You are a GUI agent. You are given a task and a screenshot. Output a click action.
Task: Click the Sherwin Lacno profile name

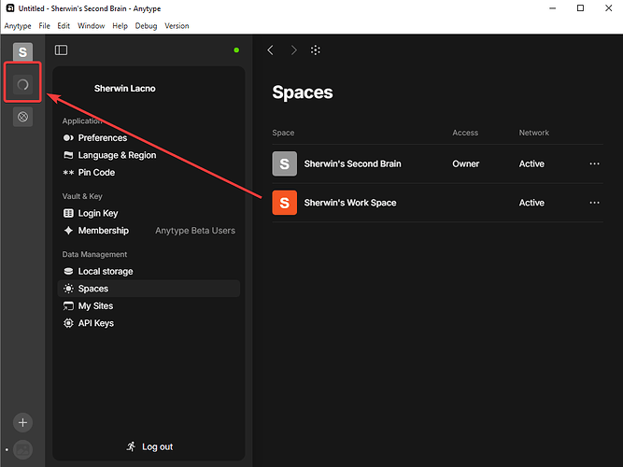coord(125,89)
